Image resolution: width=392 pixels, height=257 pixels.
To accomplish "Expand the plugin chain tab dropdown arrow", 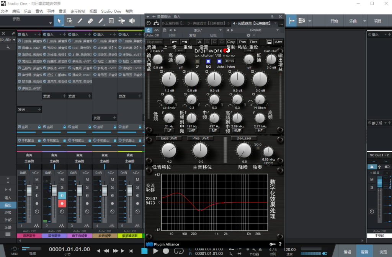I will [x=276, y=23].
